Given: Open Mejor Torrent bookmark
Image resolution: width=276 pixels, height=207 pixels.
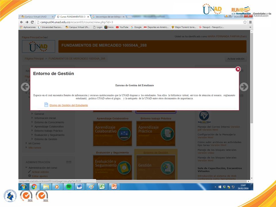Looking at the screenshot, I should (x=184, y=27).
